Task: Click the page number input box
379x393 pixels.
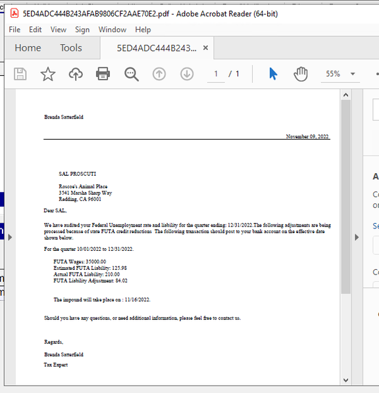Action: [216, 74]
